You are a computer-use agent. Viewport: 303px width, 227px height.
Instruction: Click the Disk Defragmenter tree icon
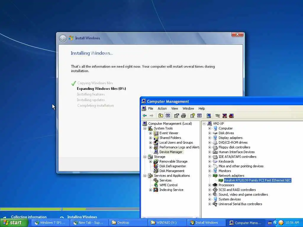click(x=156, y=166)
